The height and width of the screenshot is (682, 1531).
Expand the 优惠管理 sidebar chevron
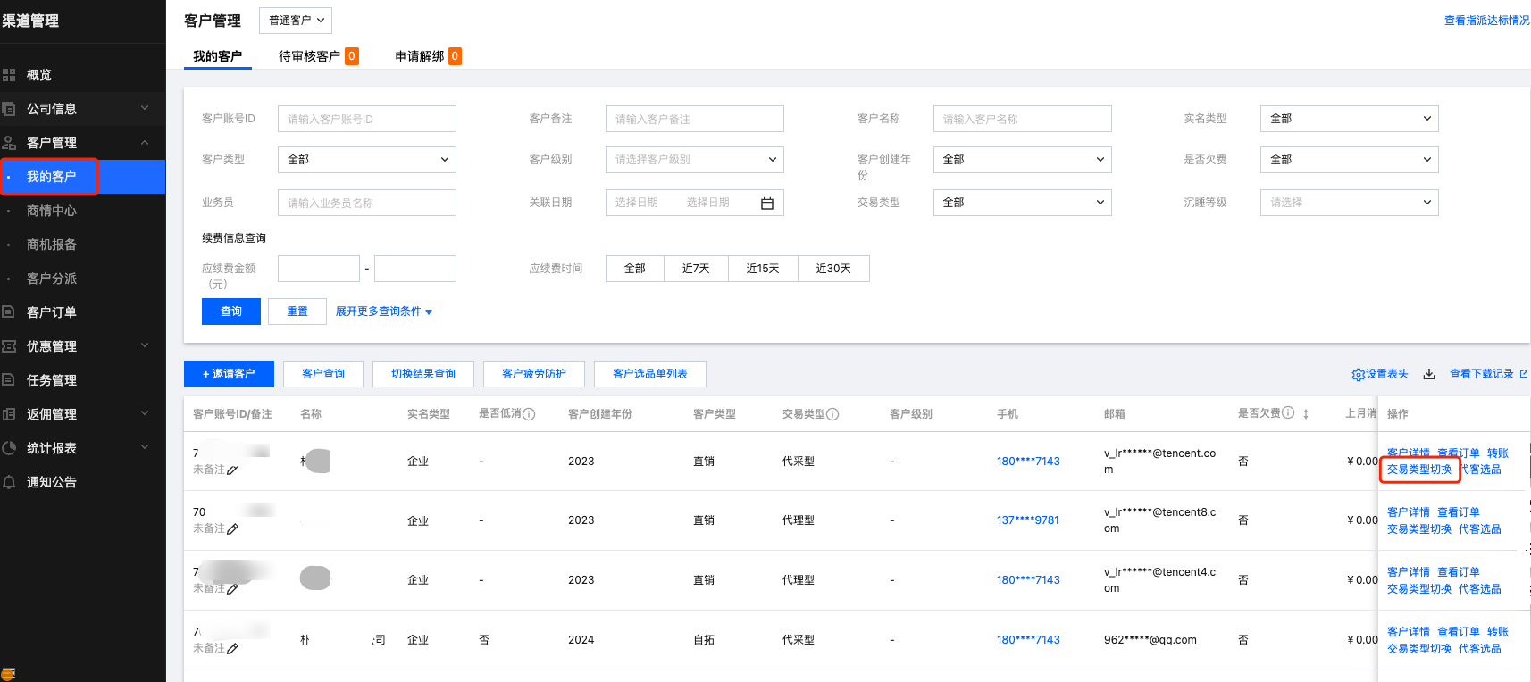tap(145, 345)
